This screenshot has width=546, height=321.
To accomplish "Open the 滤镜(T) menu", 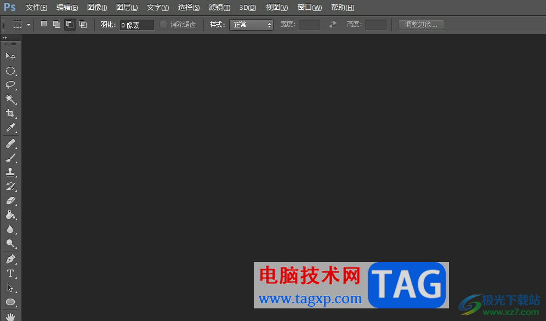I will click(219, 7).
